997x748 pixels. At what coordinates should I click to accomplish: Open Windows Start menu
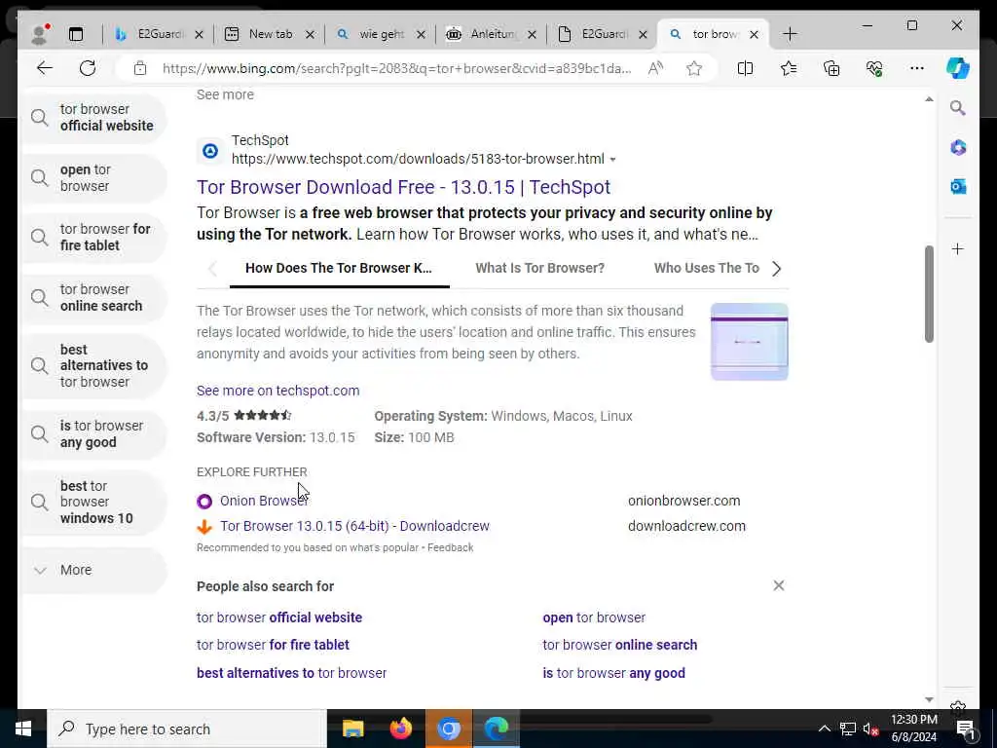pos(23,729)
